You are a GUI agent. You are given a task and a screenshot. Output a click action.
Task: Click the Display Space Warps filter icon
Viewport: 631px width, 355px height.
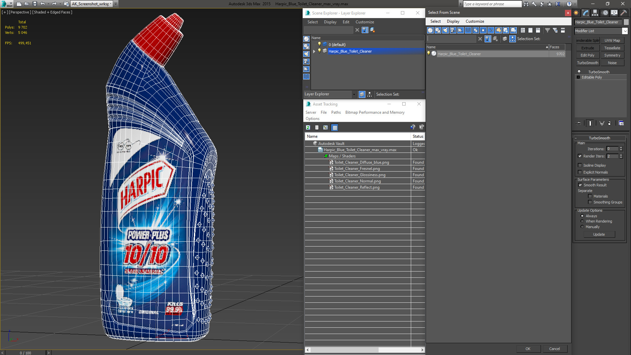[468, 30]
